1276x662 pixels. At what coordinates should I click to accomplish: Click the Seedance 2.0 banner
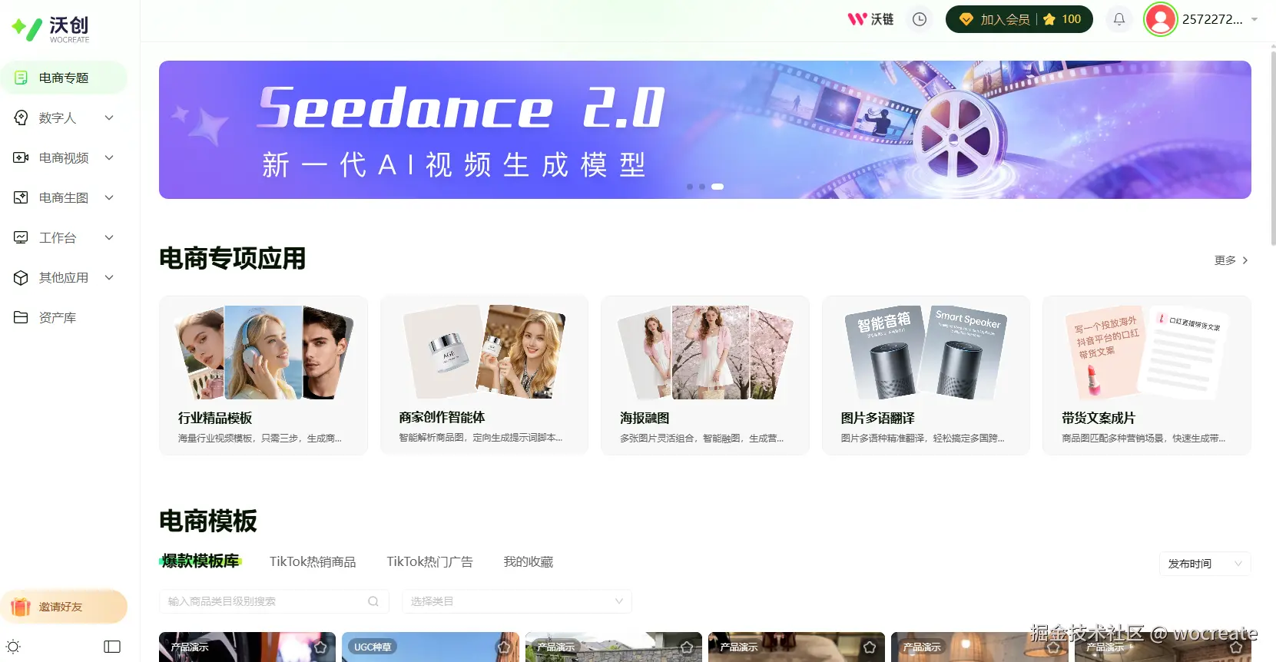[x=705, y=130]
